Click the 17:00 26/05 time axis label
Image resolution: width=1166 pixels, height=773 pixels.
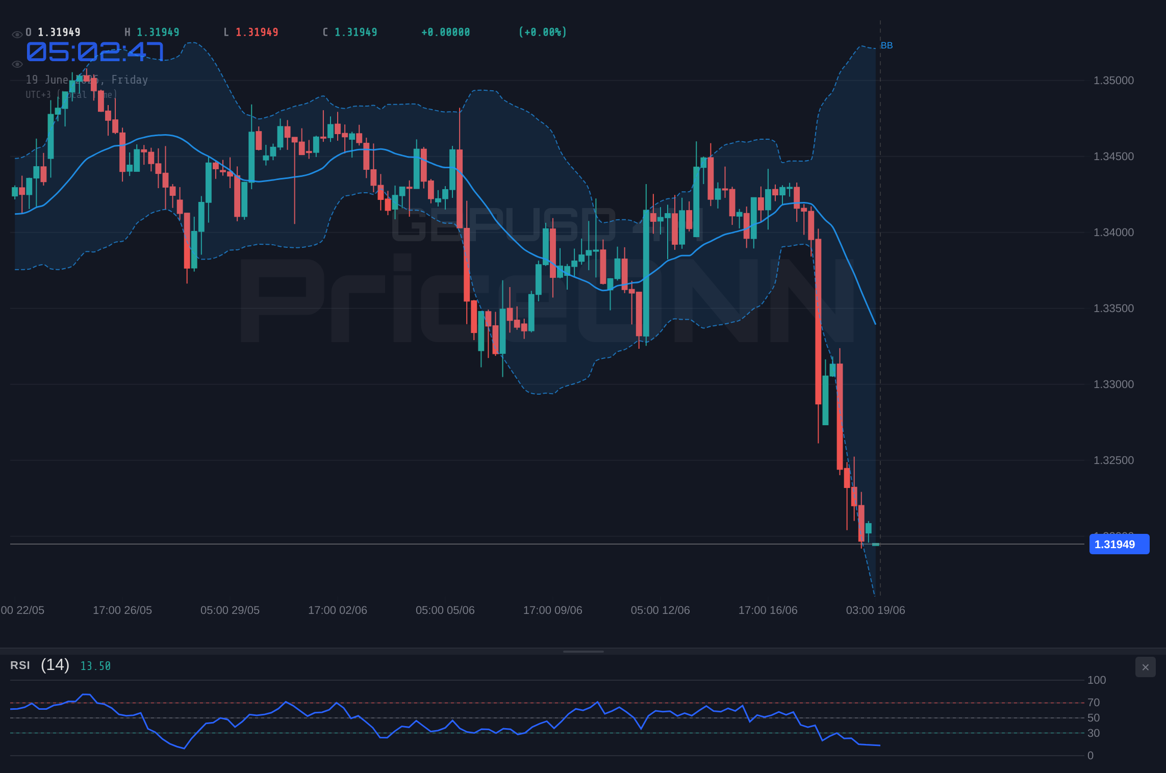click(122, 610)
